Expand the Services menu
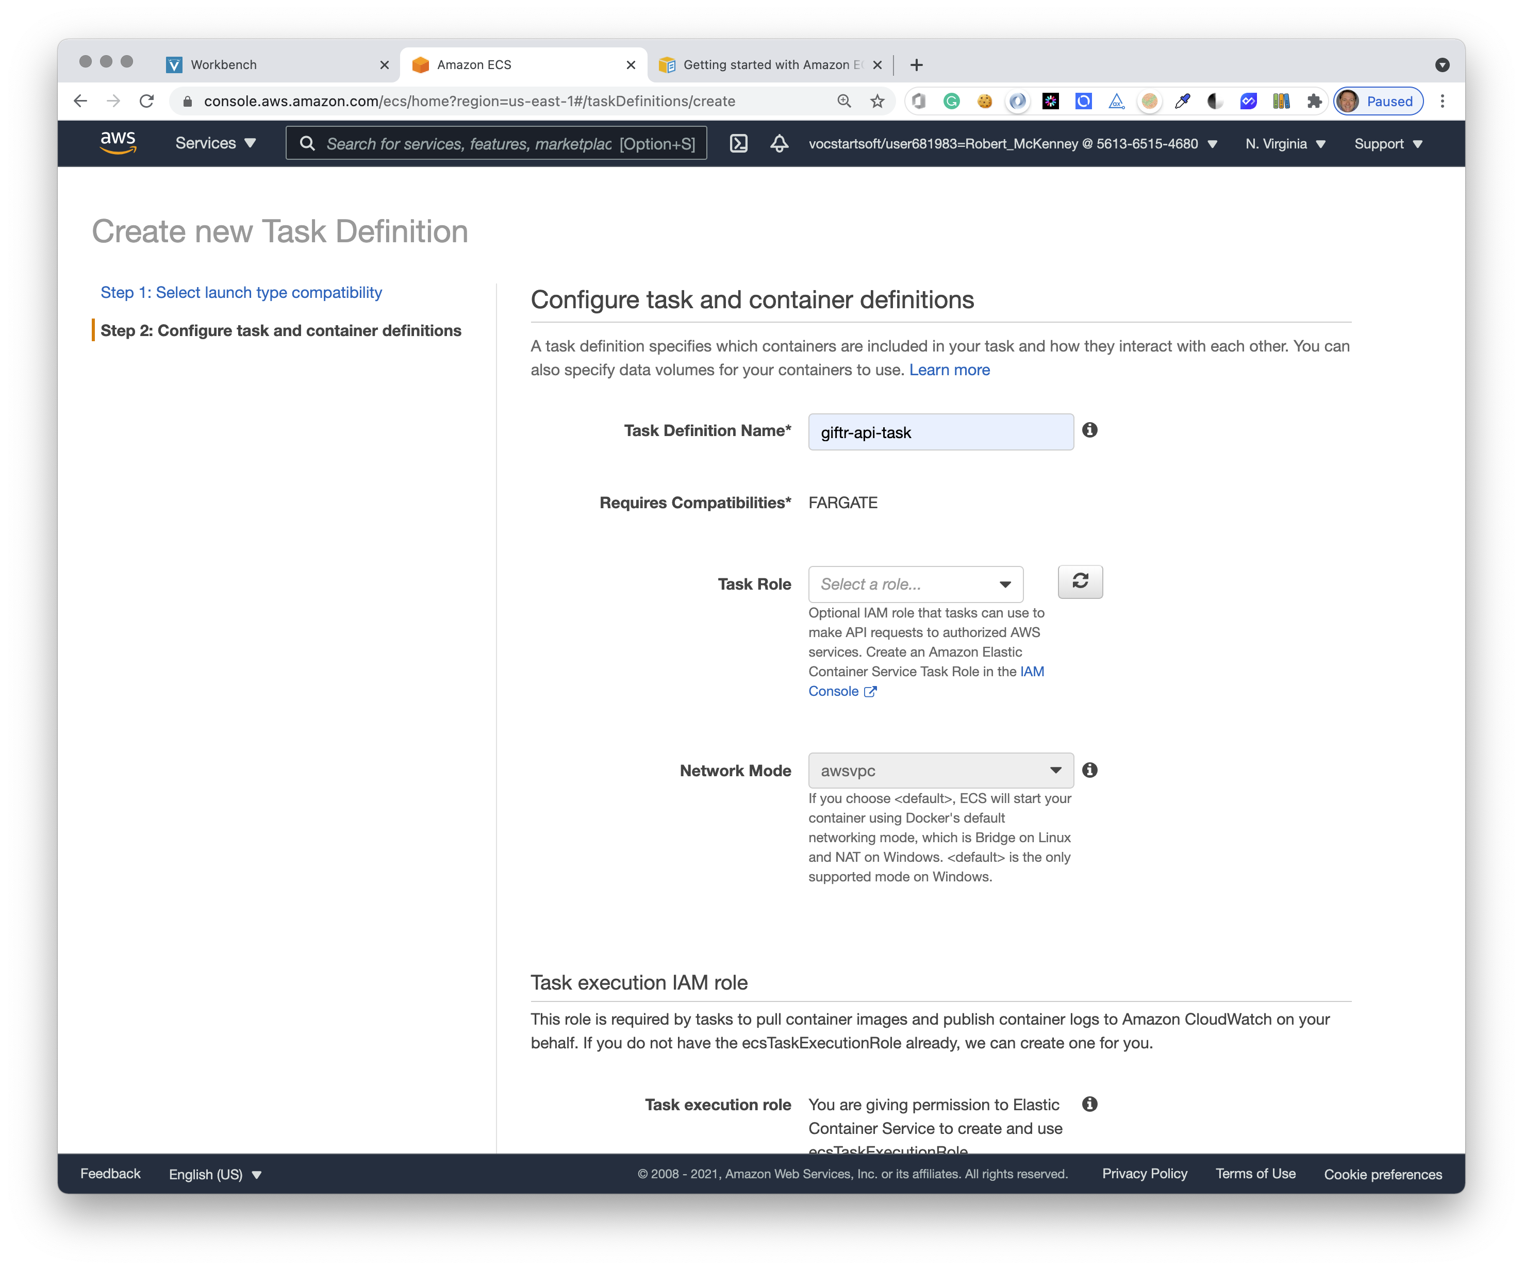The image size is (1523, 1270). click(216, 143)
